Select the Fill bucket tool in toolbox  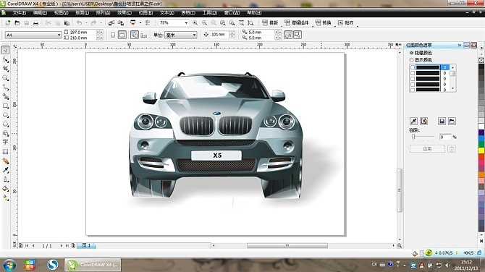(x=5, y=189)
